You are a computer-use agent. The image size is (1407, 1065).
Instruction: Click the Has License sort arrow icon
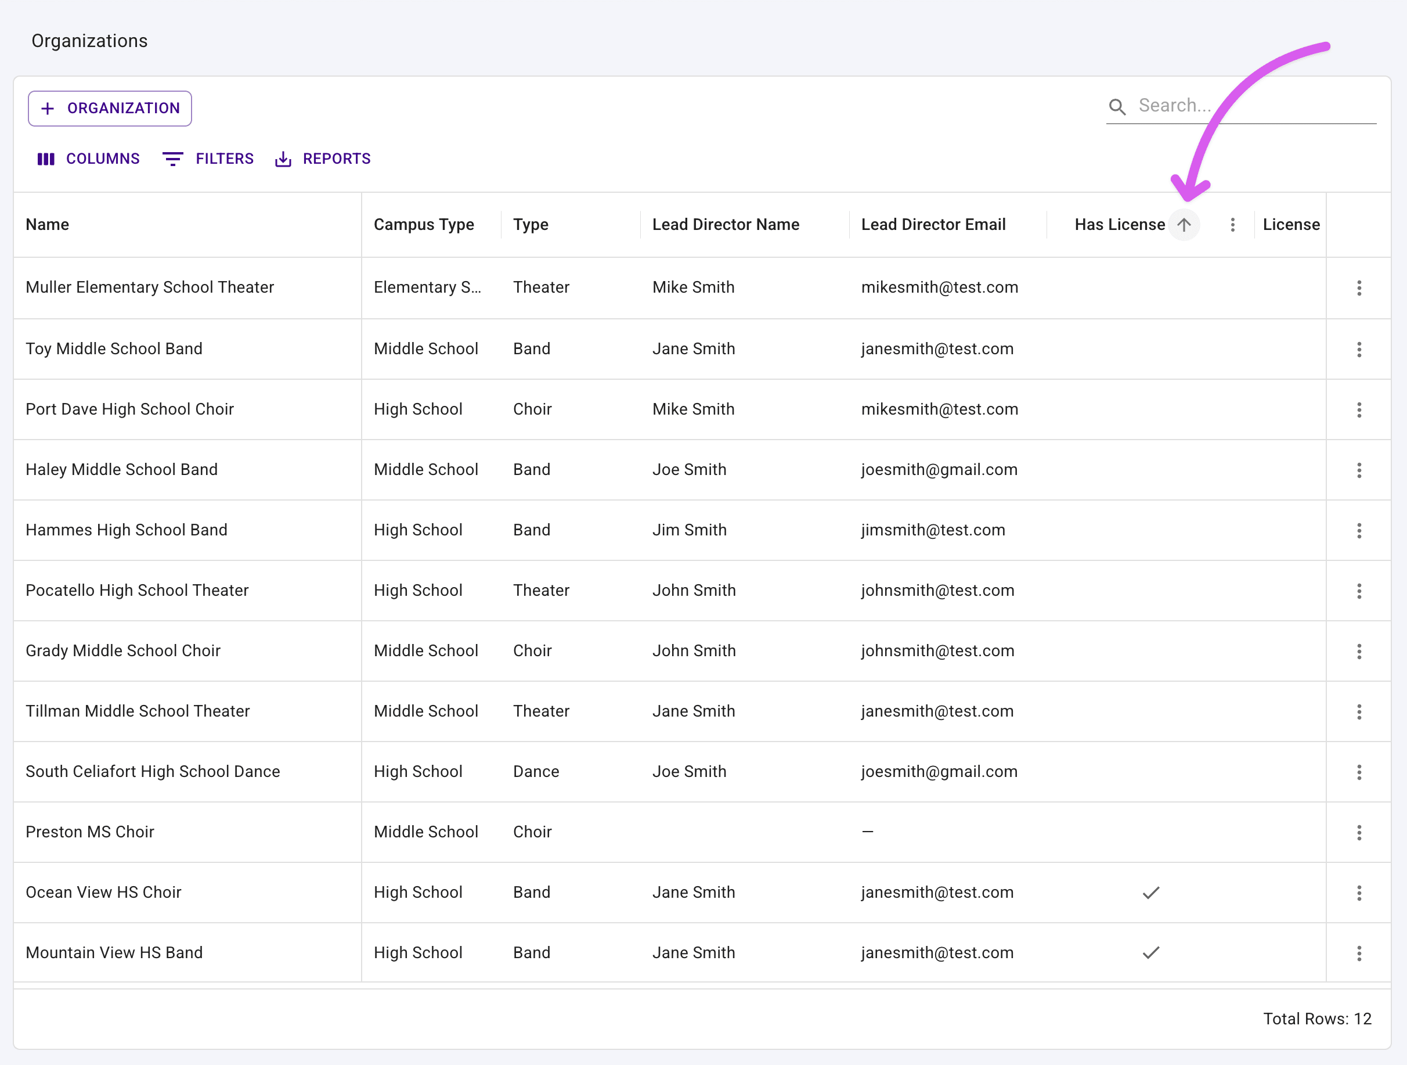coord(1184,225)
